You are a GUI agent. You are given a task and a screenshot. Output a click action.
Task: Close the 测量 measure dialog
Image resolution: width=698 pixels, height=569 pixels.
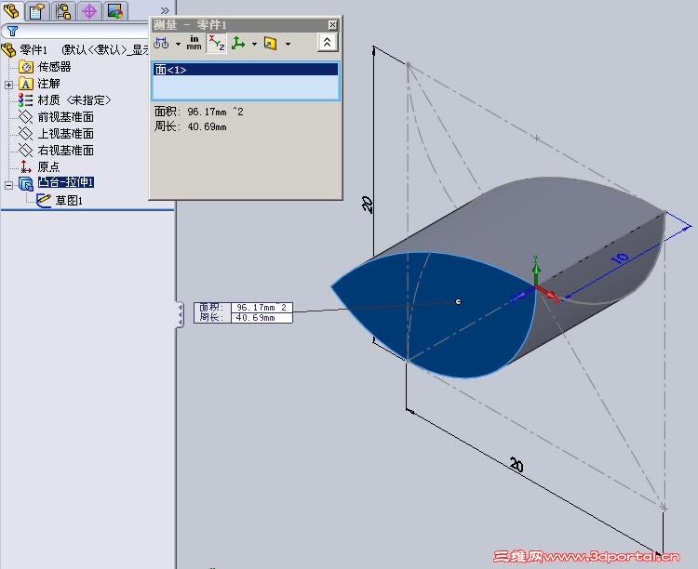coord(332,24)
